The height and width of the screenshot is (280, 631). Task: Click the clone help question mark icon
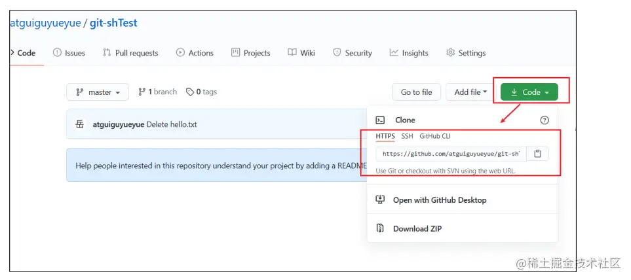tap(545, 120)
